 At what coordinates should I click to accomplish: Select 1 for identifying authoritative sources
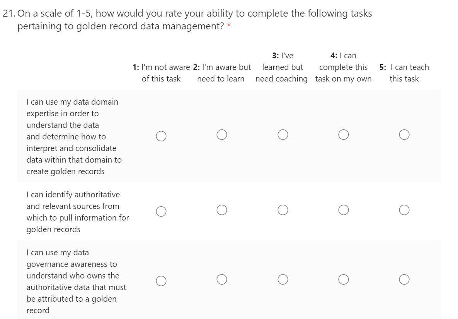[161, 211]
